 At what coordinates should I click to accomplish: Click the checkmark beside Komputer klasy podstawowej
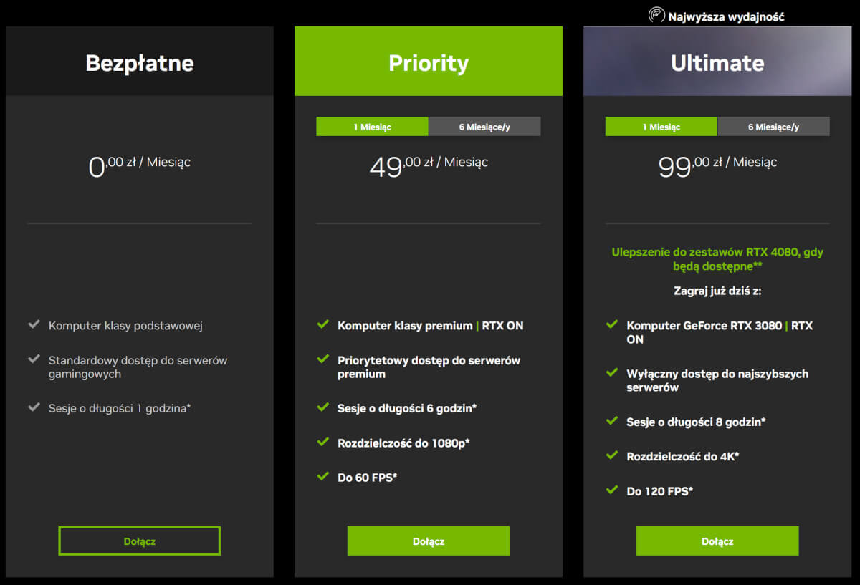click(33, 324)
